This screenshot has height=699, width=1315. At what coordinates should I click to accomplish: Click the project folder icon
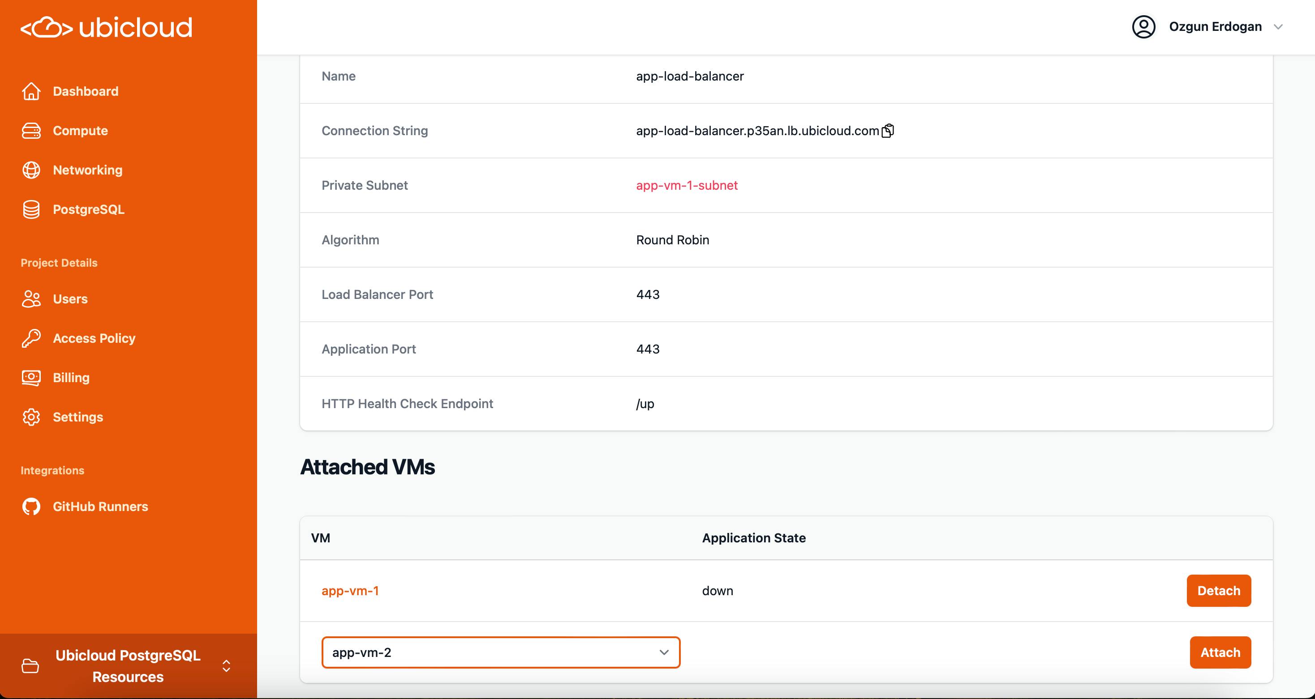30,666
